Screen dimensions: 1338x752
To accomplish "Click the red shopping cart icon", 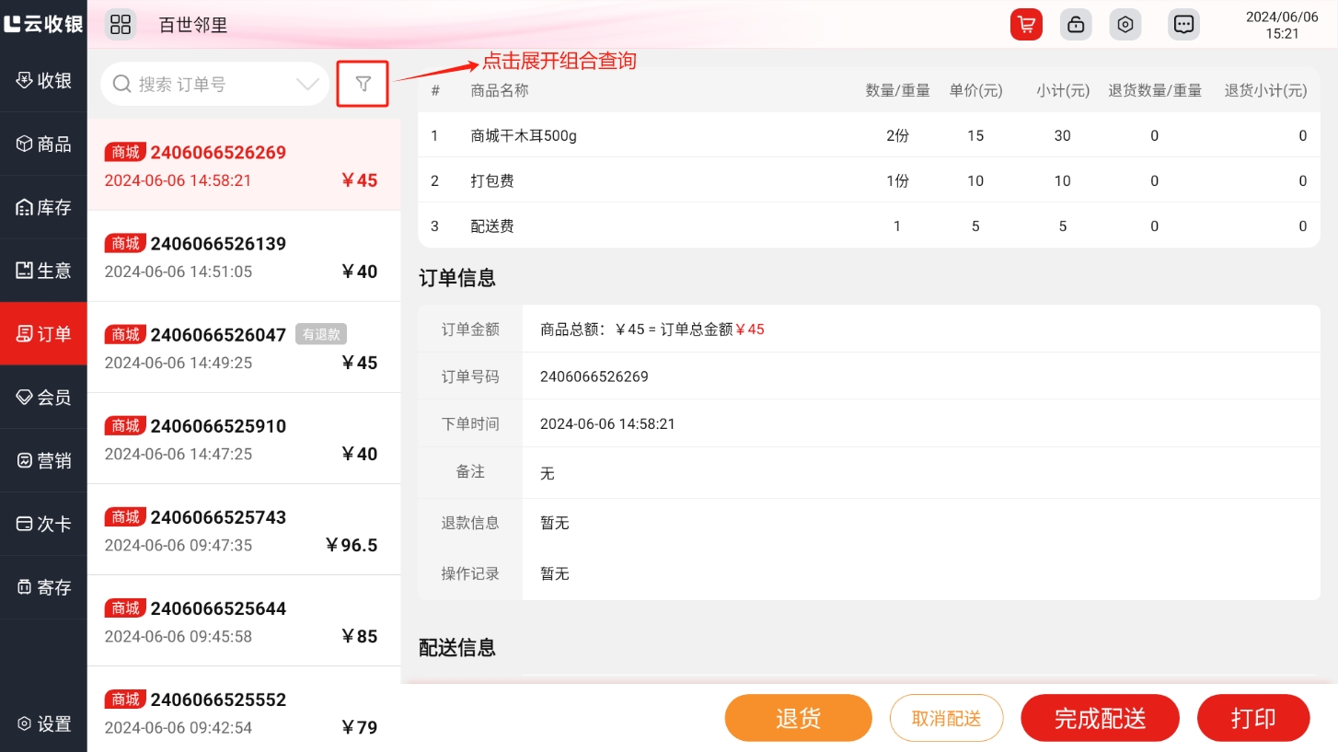I will pyautogui.click(x=1025, y=25).
